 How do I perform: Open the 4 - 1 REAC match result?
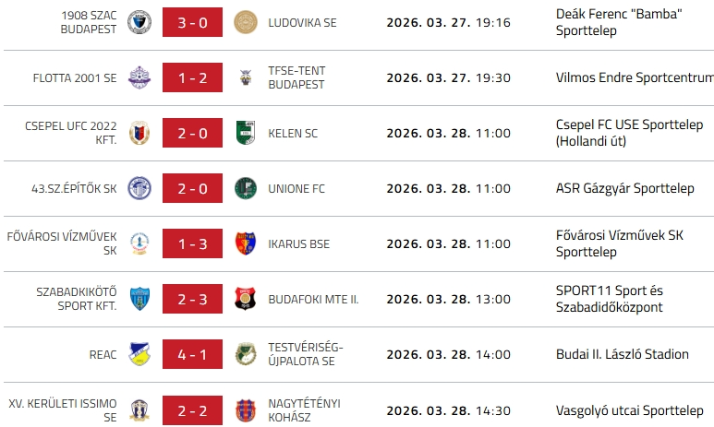pos(192,354)
